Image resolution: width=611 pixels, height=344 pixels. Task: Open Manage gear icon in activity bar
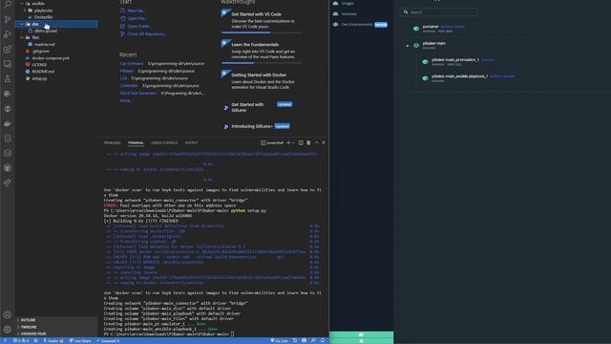tap(8, 330)
